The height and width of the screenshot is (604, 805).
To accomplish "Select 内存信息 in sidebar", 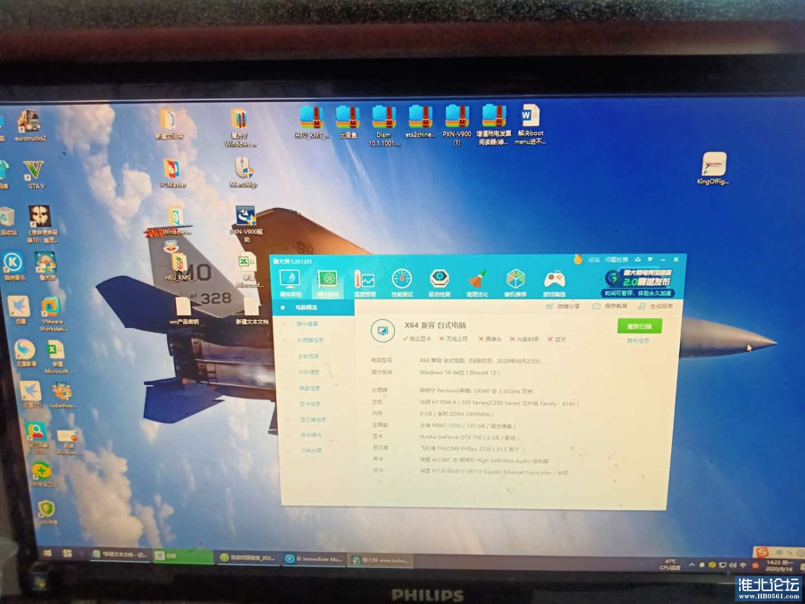I will [309, 372].
